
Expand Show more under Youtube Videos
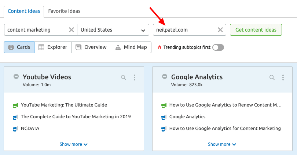[74, 144]
